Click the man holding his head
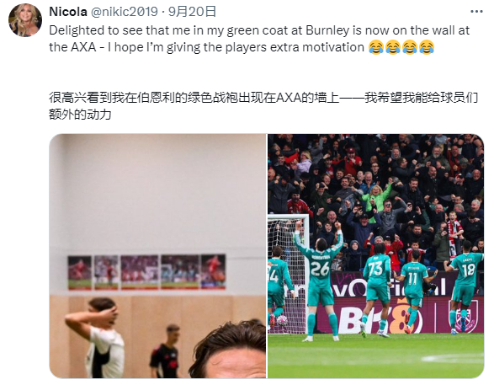Screen dimensions: 494x385 95,337
